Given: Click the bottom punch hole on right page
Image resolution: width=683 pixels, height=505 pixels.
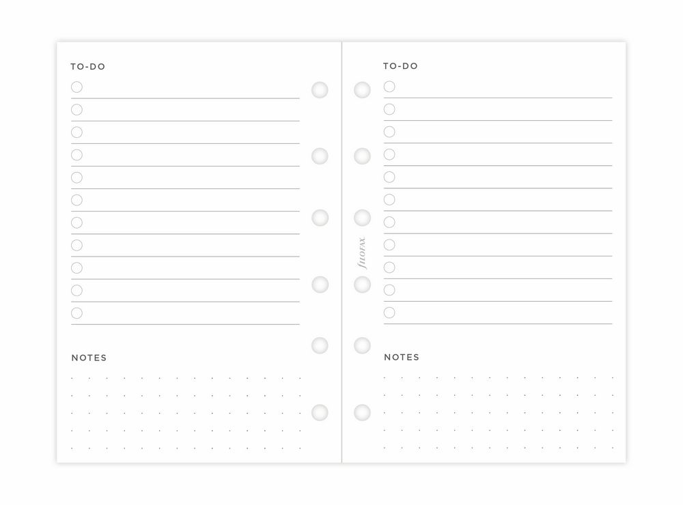Looking at the screenshot, I should [x=363, y=413].
